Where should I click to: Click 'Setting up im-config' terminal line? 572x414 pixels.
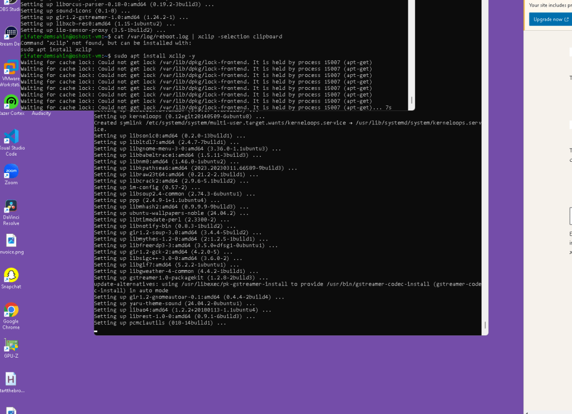147,187
